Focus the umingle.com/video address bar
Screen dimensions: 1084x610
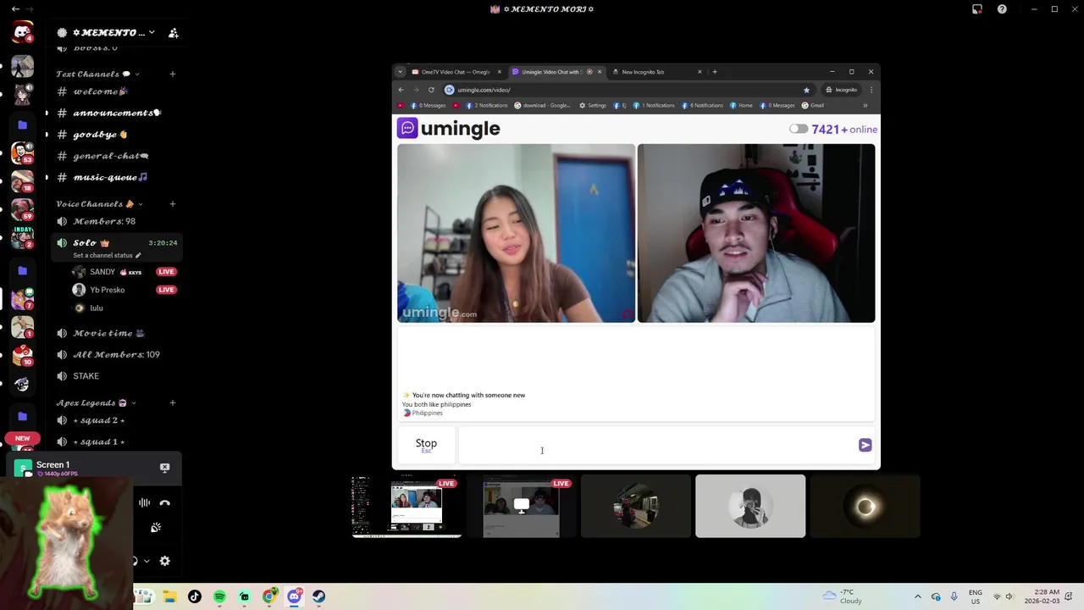coord(627,90)
